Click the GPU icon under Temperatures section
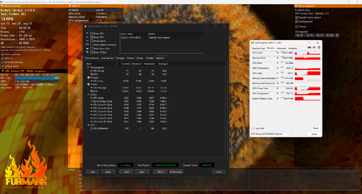The image size is (362, 194). click(x=91, y=74)
